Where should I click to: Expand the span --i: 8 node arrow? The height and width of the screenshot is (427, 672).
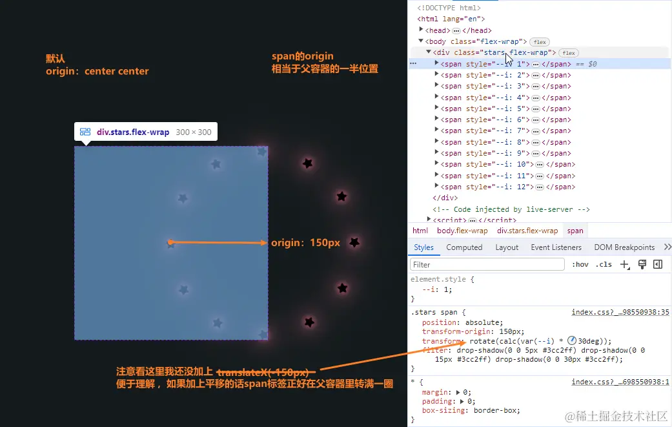pos(437,141)
